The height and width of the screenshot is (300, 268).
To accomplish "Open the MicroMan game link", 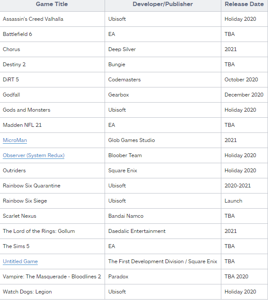I will 15,140.
